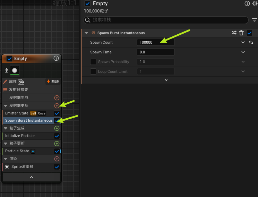
Task: Open stack settings gear icon
Action: tap(255, 3)
